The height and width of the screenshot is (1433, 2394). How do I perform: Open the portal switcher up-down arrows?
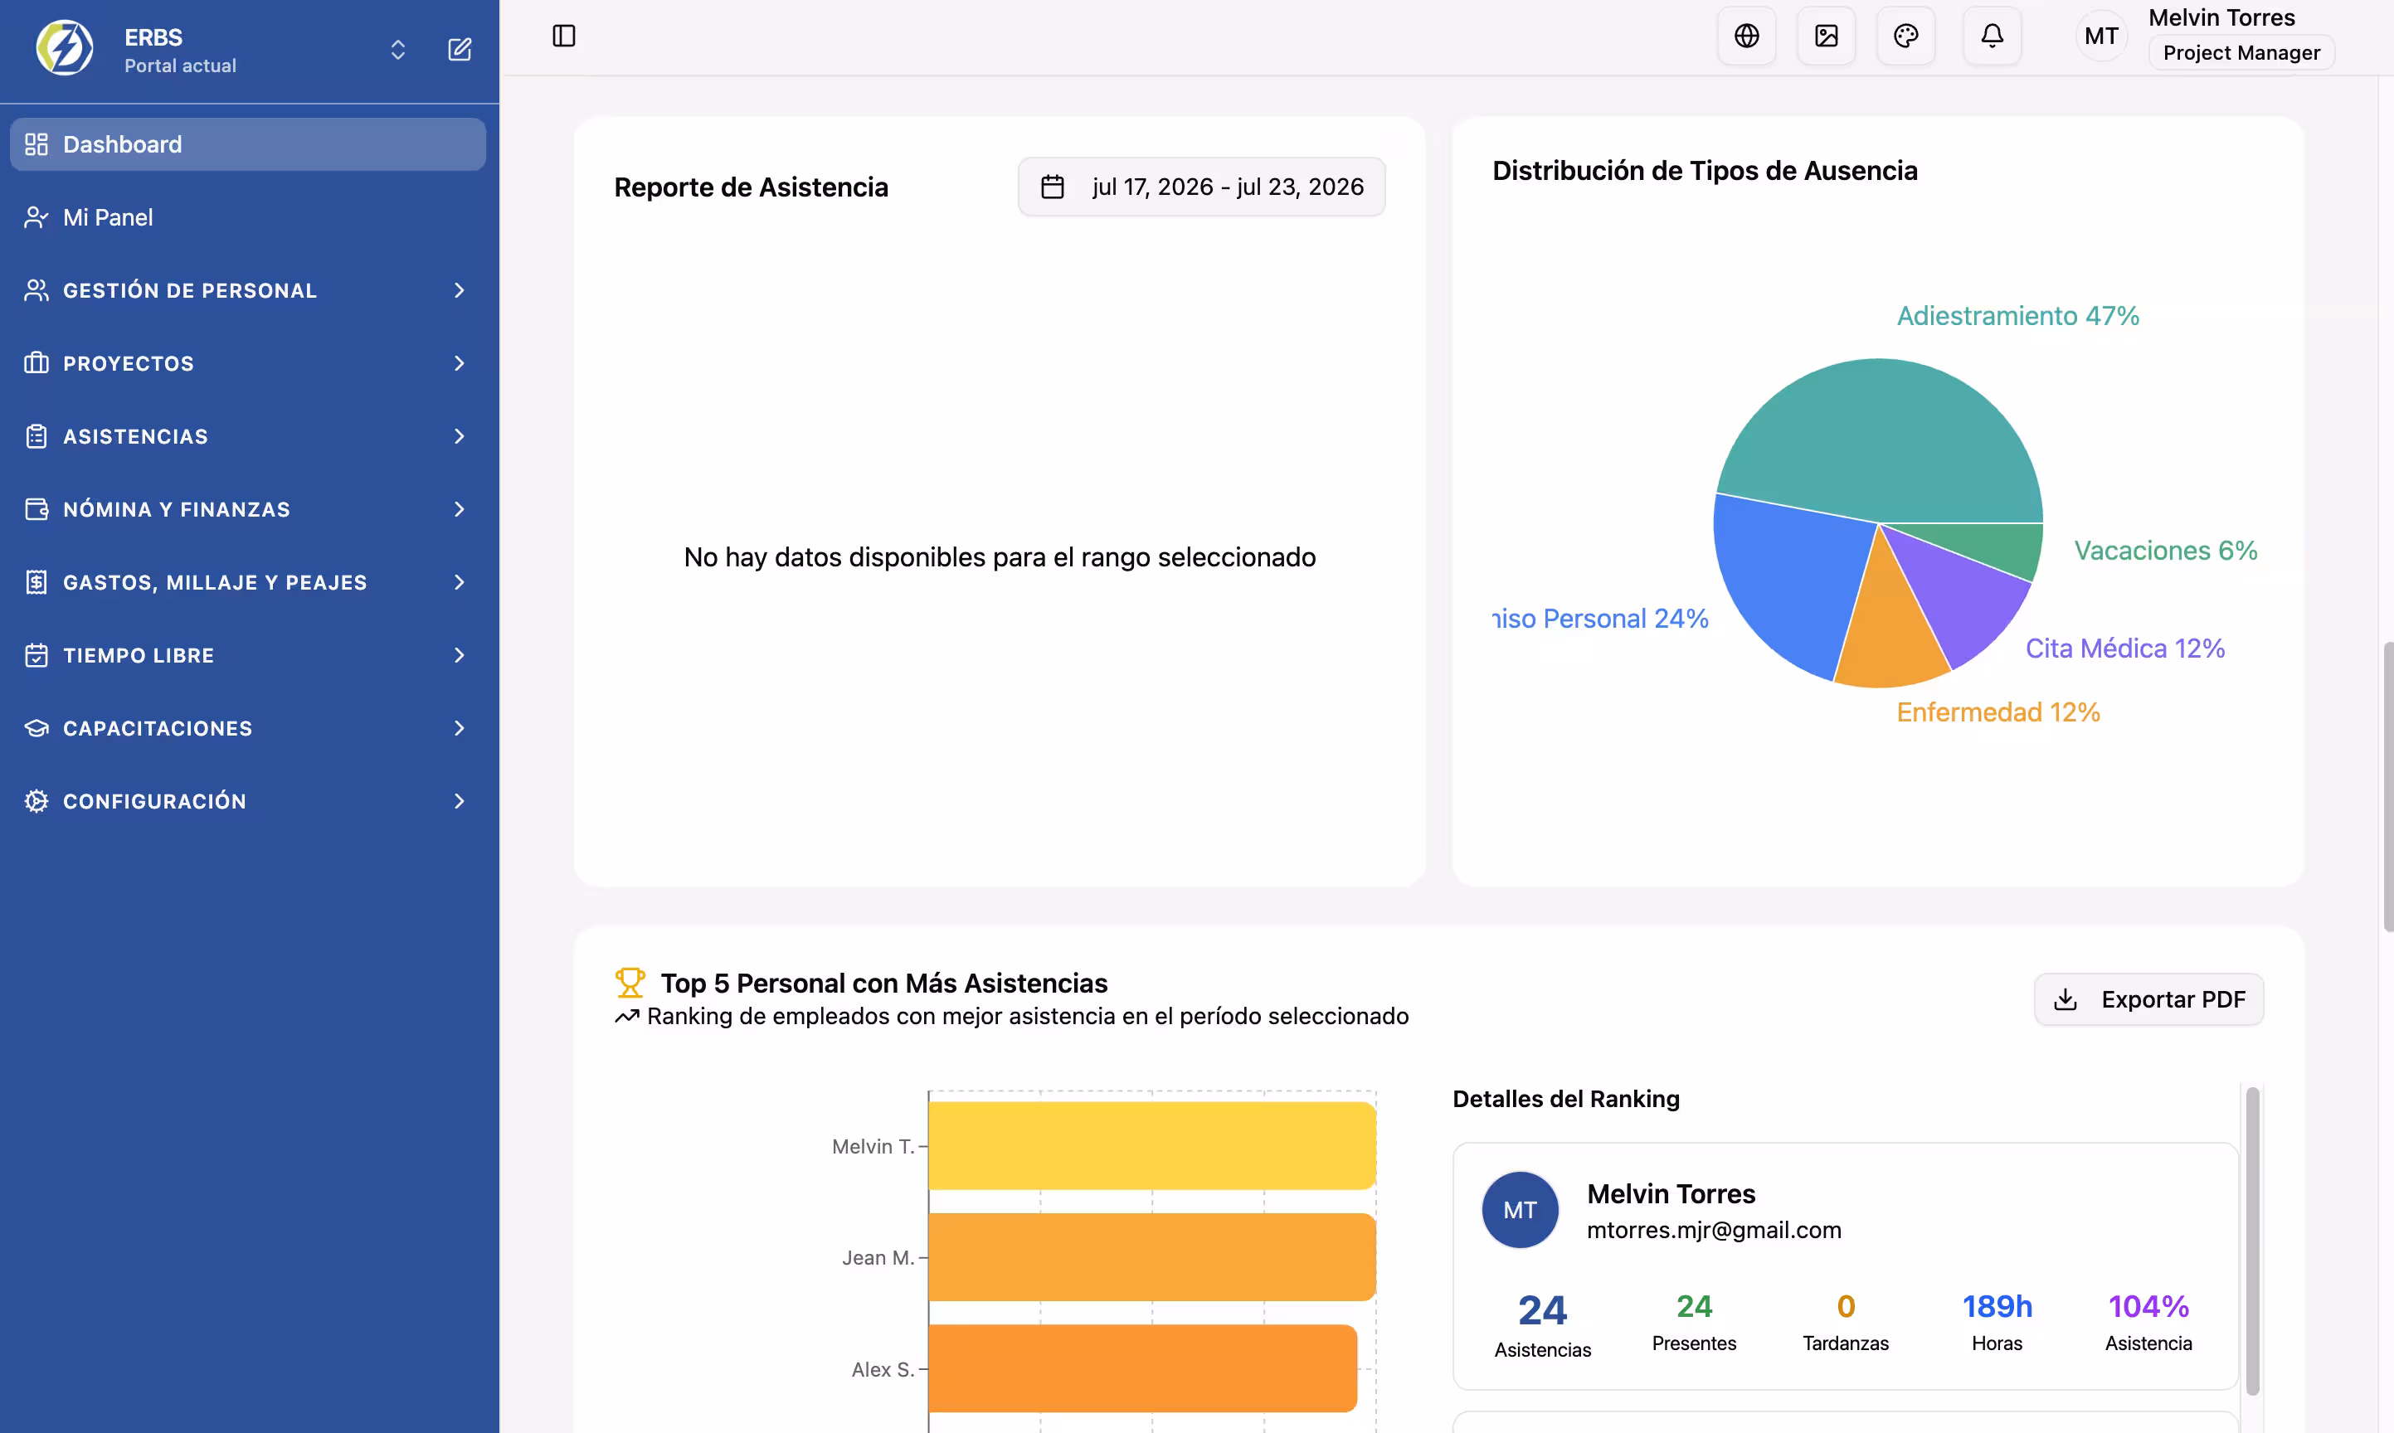click(x=398, y=49)
